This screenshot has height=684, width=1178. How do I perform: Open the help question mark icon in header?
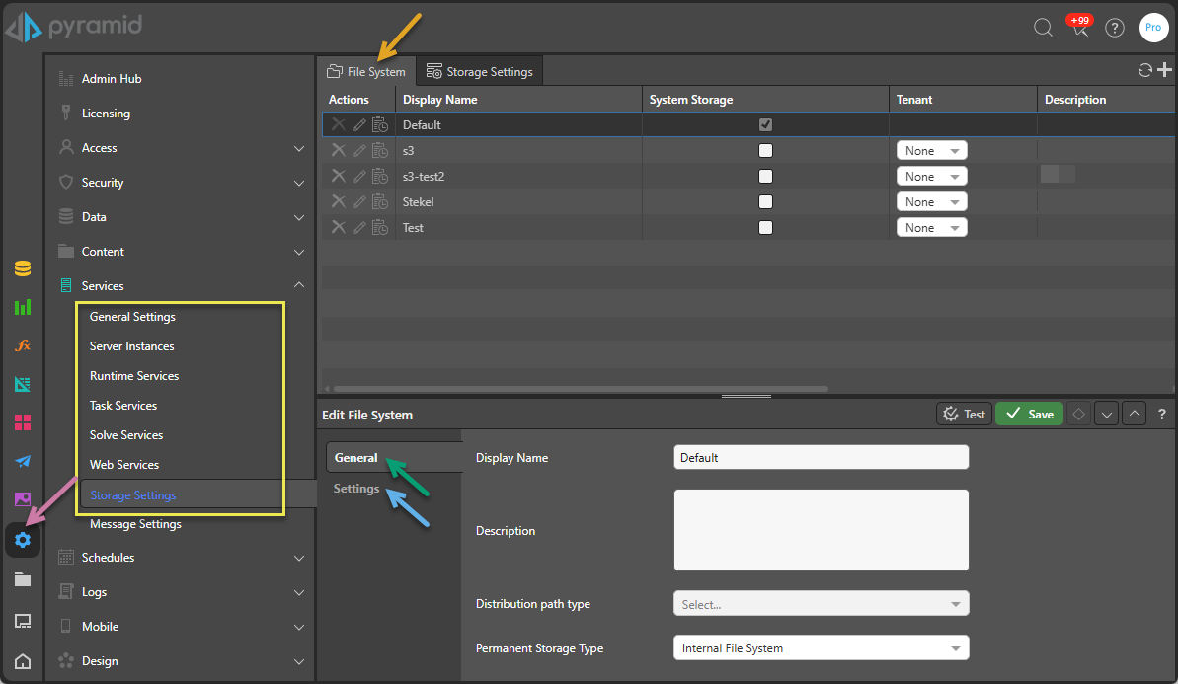tap(1115, 28)
